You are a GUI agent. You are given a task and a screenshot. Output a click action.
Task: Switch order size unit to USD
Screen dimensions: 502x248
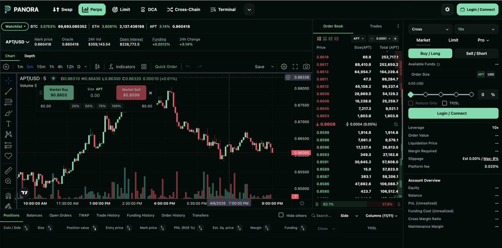click(491, 74)
